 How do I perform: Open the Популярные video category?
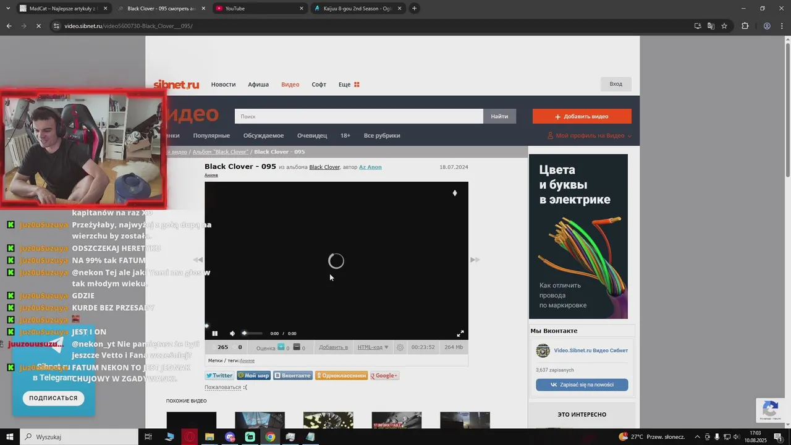pos(211,135)
